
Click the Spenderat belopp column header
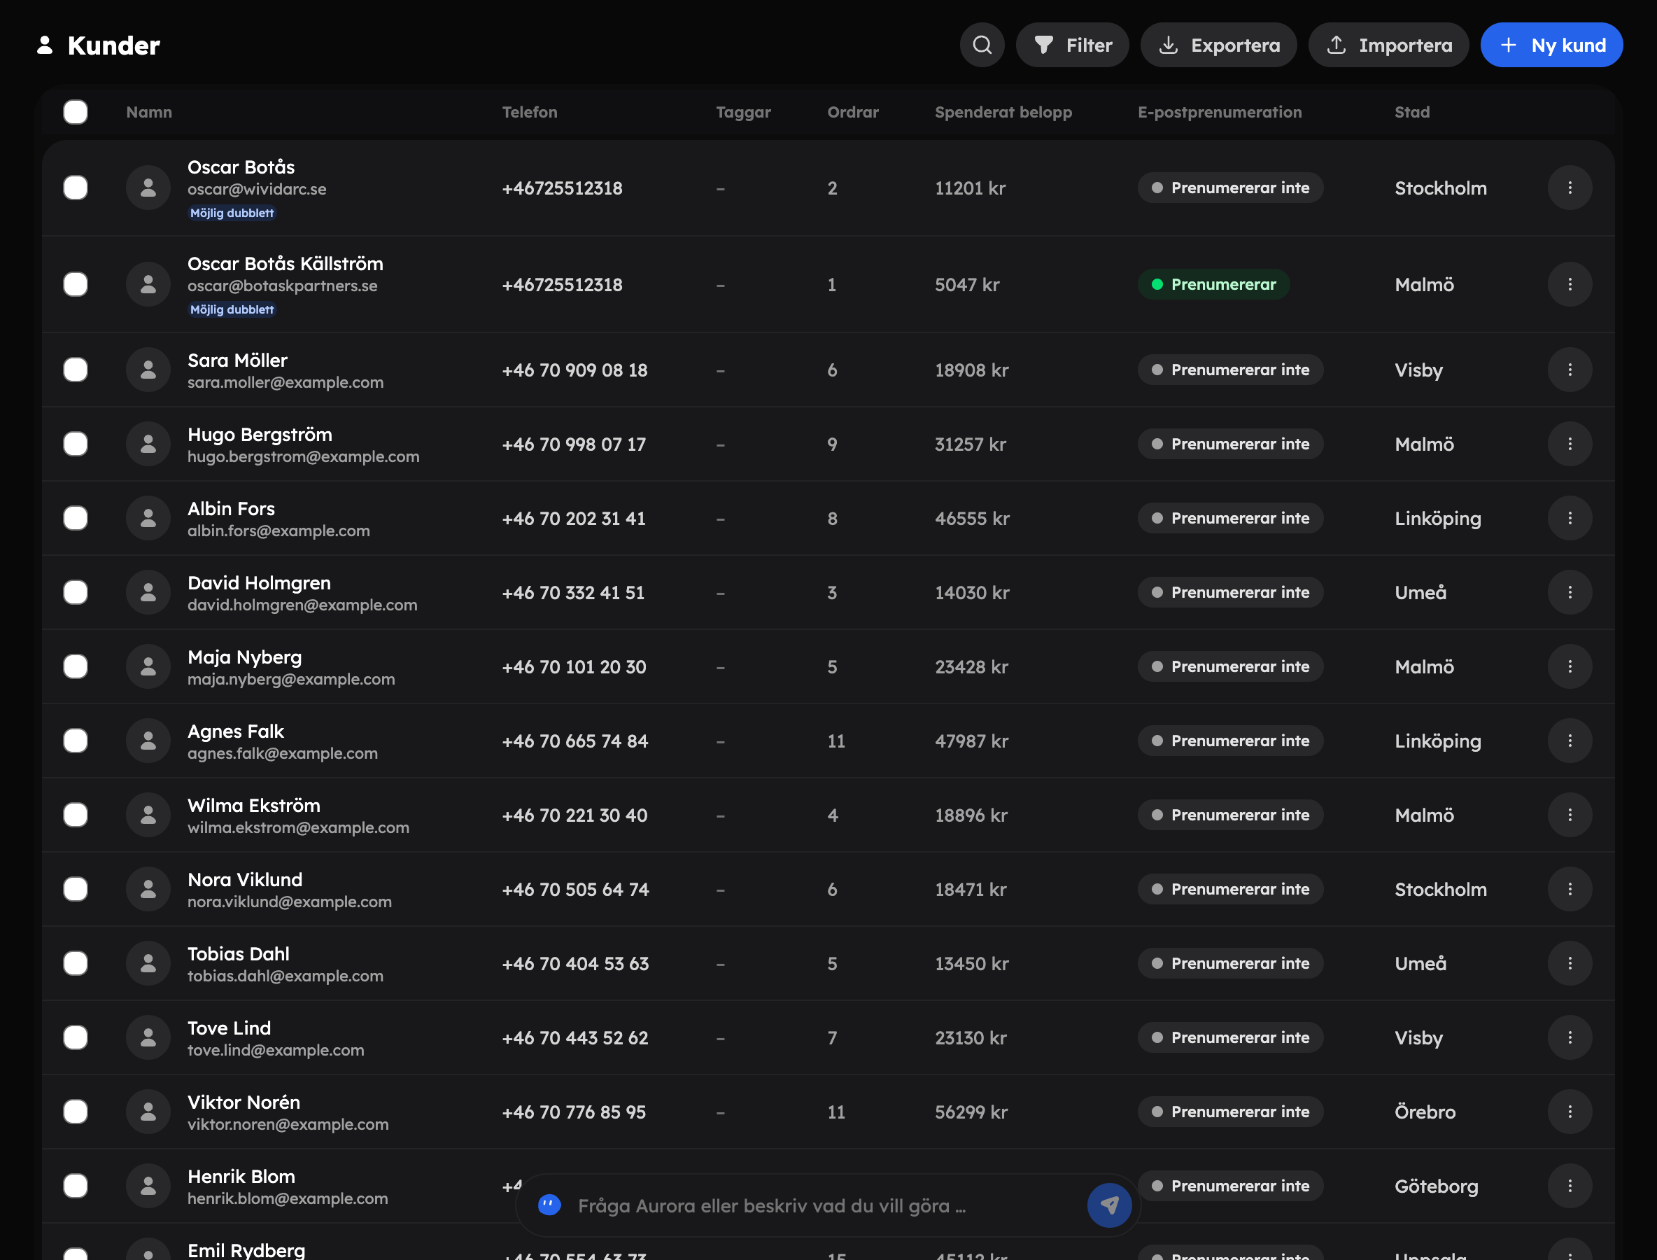[x=1003, y=113]
